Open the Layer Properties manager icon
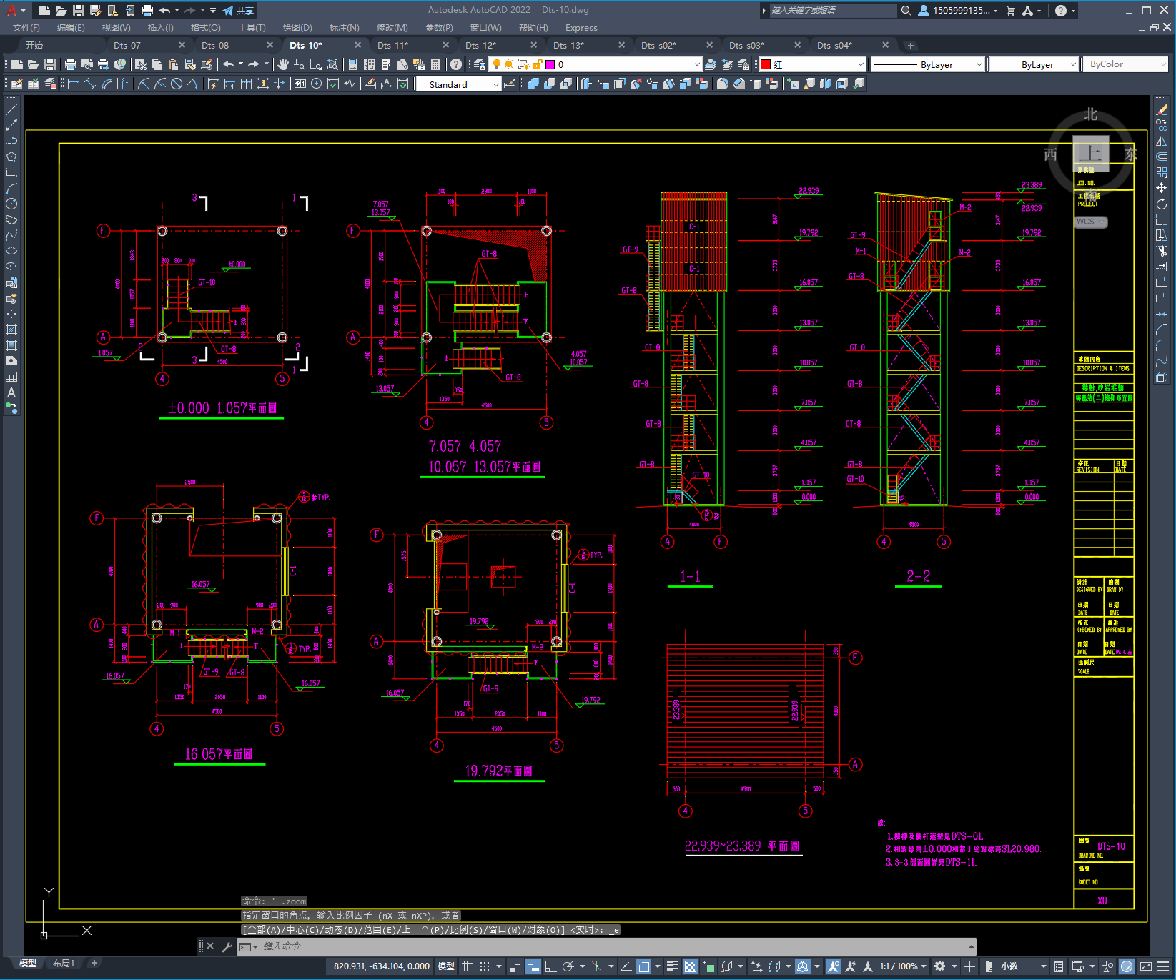This screenshot has width=1176, height=980. 480,64
